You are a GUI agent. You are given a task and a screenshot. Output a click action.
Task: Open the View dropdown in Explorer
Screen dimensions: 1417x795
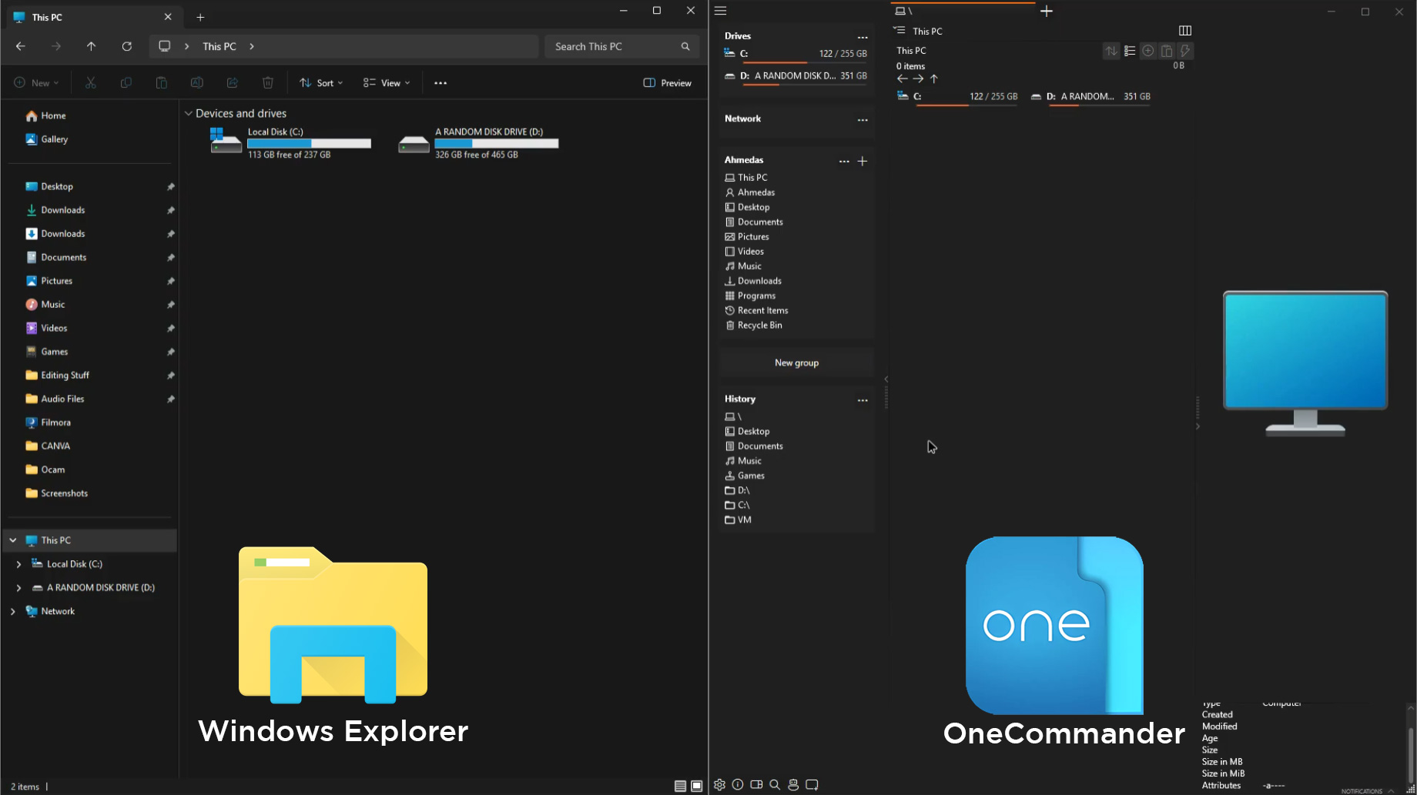(387, 82)
